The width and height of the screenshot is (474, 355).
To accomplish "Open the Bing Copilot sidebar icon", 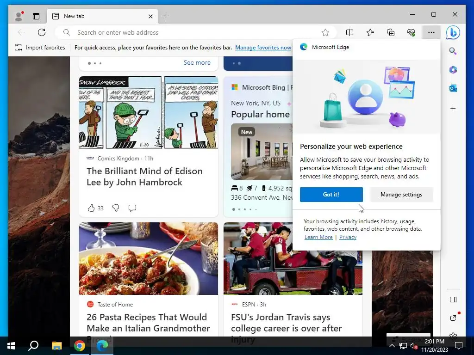I will tap(453, 33).
